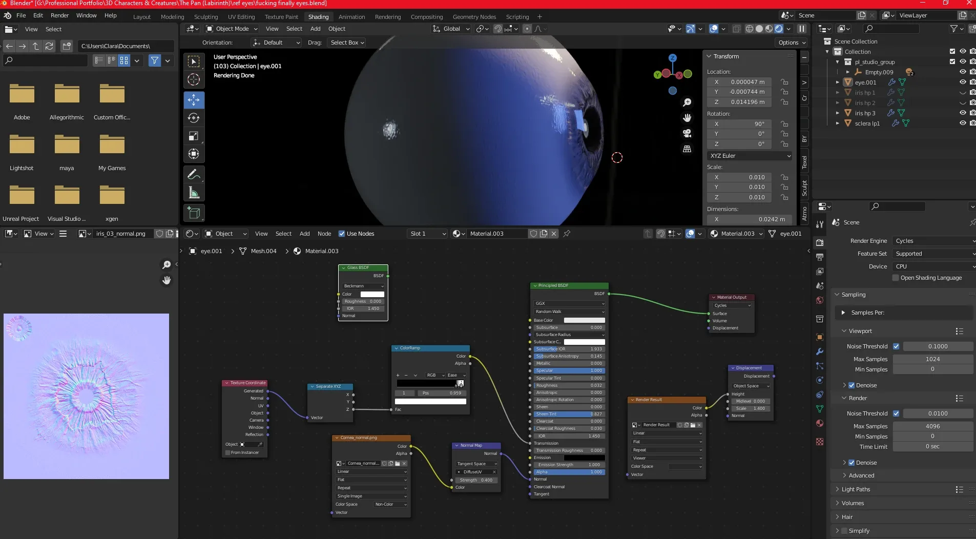Viewport: 976px width, 539px height.
Task: Expand Samples Per subpanel
Action: click(867, 313)
